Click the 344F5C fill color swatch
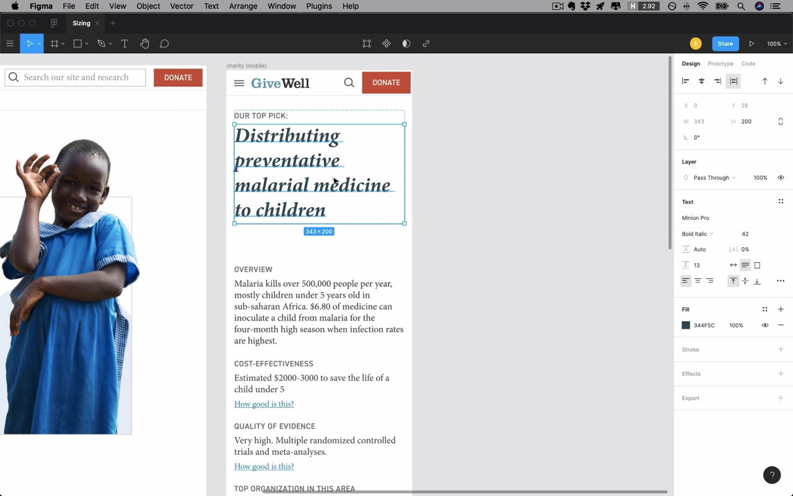The image size is (793, 496). [686, 325]
